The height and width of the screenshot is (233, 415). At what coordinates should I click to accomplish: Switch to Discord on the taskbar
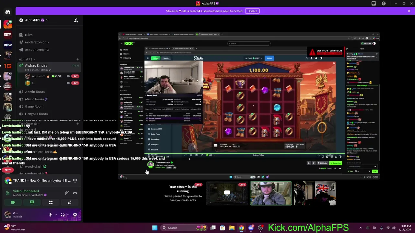pyautogui.click(x=251, y=228)
